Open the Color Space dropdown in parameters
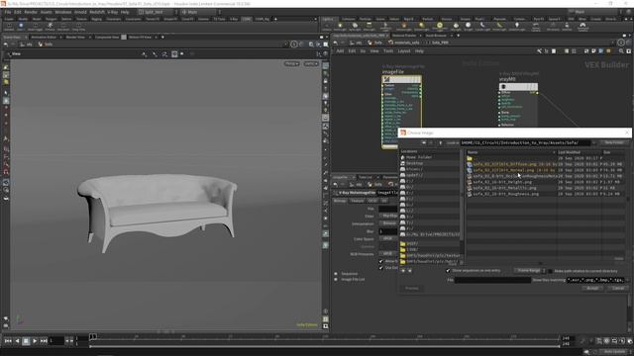634x356 pixels. [387, 238]
